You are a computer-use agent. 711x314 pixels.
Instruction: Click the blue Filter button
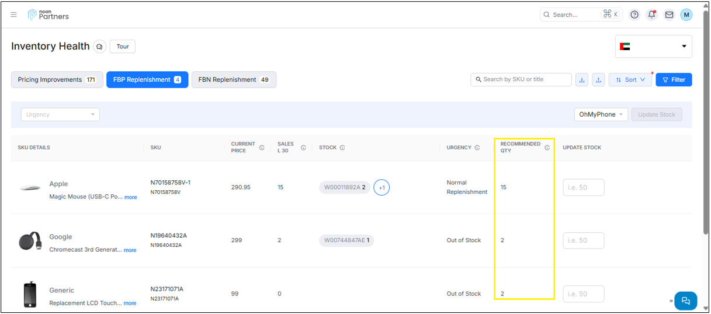pyautogui.click(x=674, y=80)
